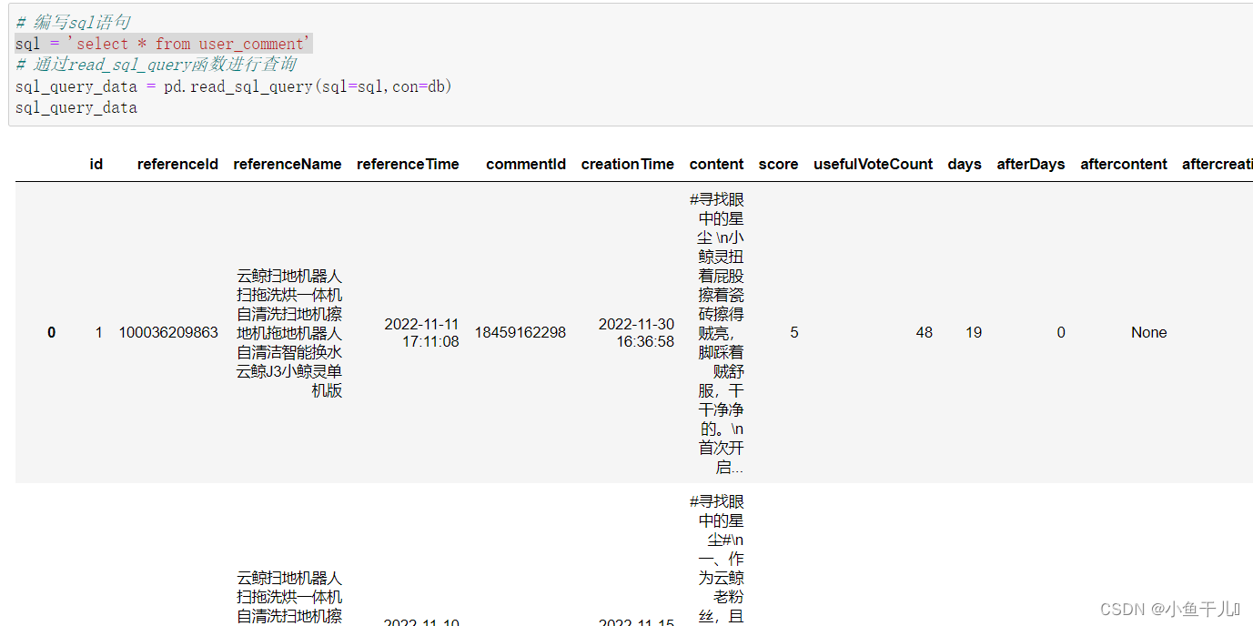Click the first row's content cell text

click(x=717, y=332)
